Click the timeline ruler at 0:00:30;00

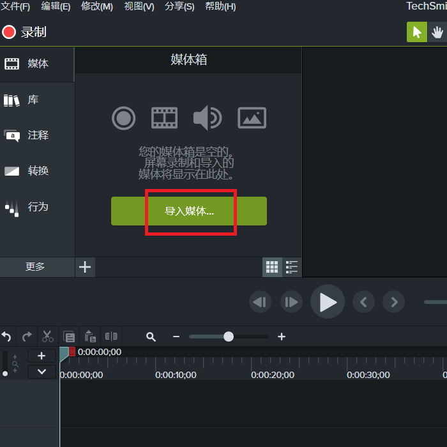pyautogui.click(x=368, y=375)
